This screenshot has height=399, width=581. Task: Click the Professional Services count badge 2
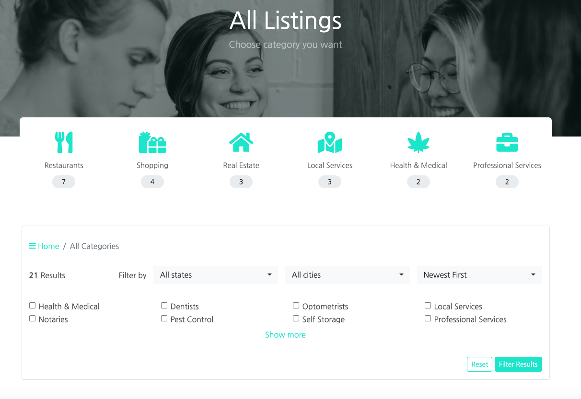(x=507, y=182)
